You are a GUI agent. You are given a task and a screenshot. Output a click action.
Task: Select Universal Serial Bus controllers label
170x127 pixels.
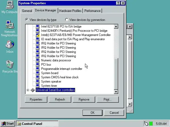point(55,90)
